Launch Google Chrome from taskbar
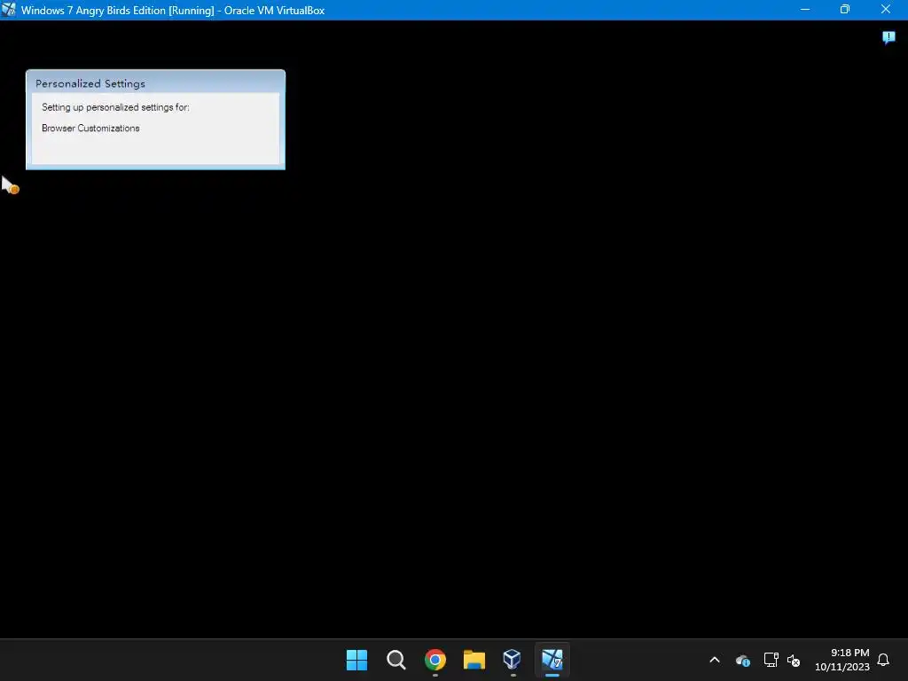The image size is (908, 681). point(434,660)
